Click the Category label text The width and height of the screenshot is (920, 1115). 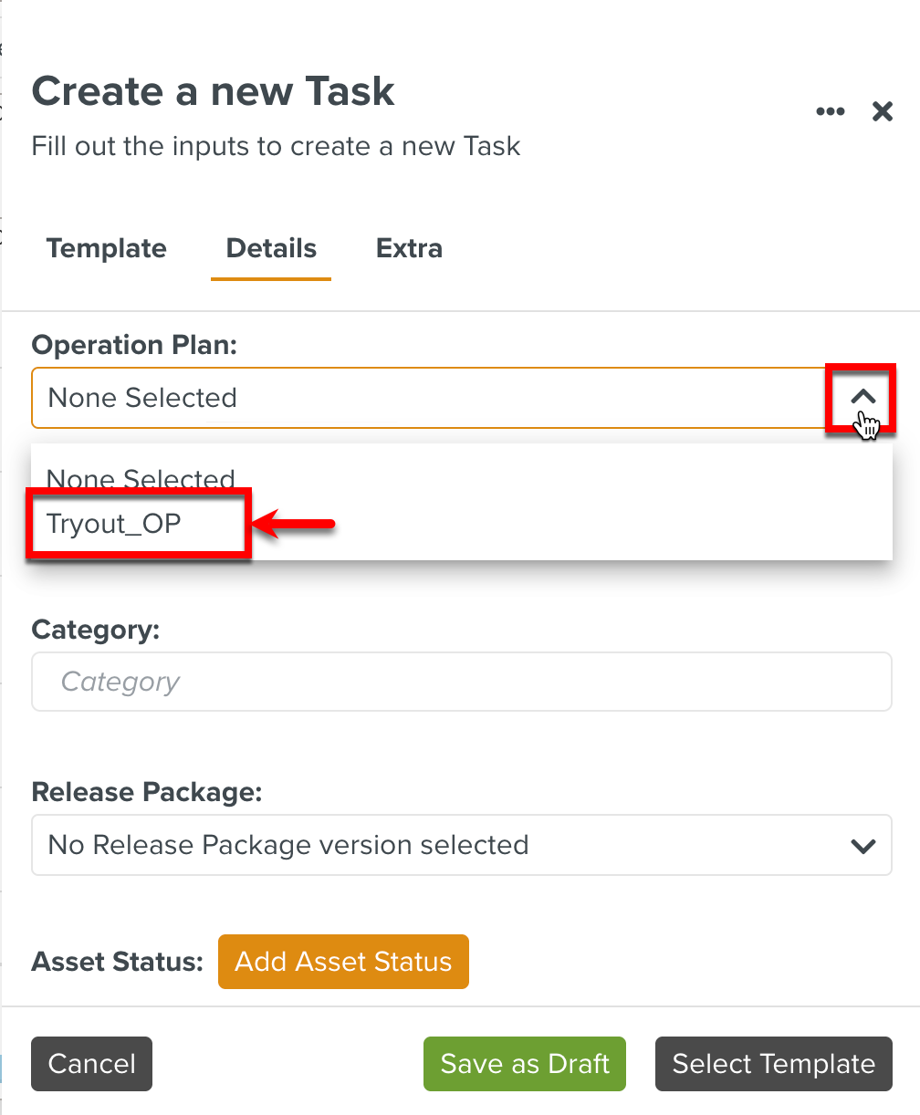coord(95,630)
